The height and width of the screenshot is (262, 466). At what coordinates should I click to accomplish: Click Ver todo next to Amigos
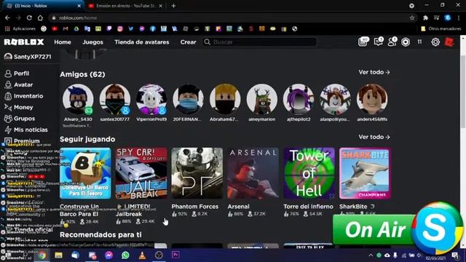pos(374,72)
